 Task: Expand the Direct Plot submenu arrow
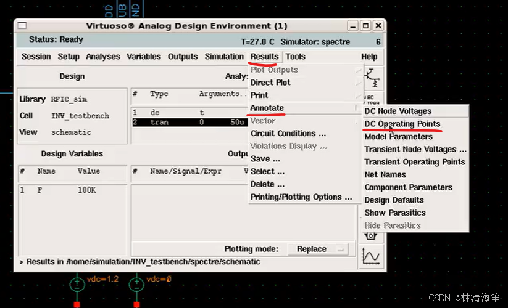[x=357, y=83]
